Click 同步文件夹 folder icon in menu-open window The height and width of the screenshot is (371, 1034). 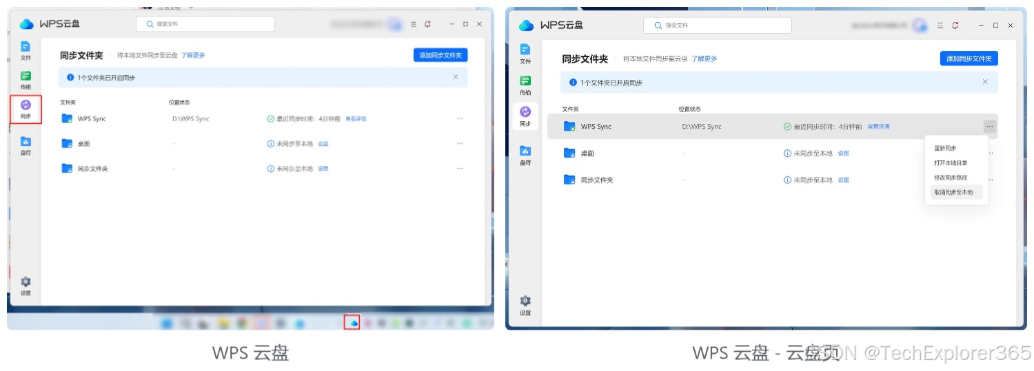click(569, 180)
